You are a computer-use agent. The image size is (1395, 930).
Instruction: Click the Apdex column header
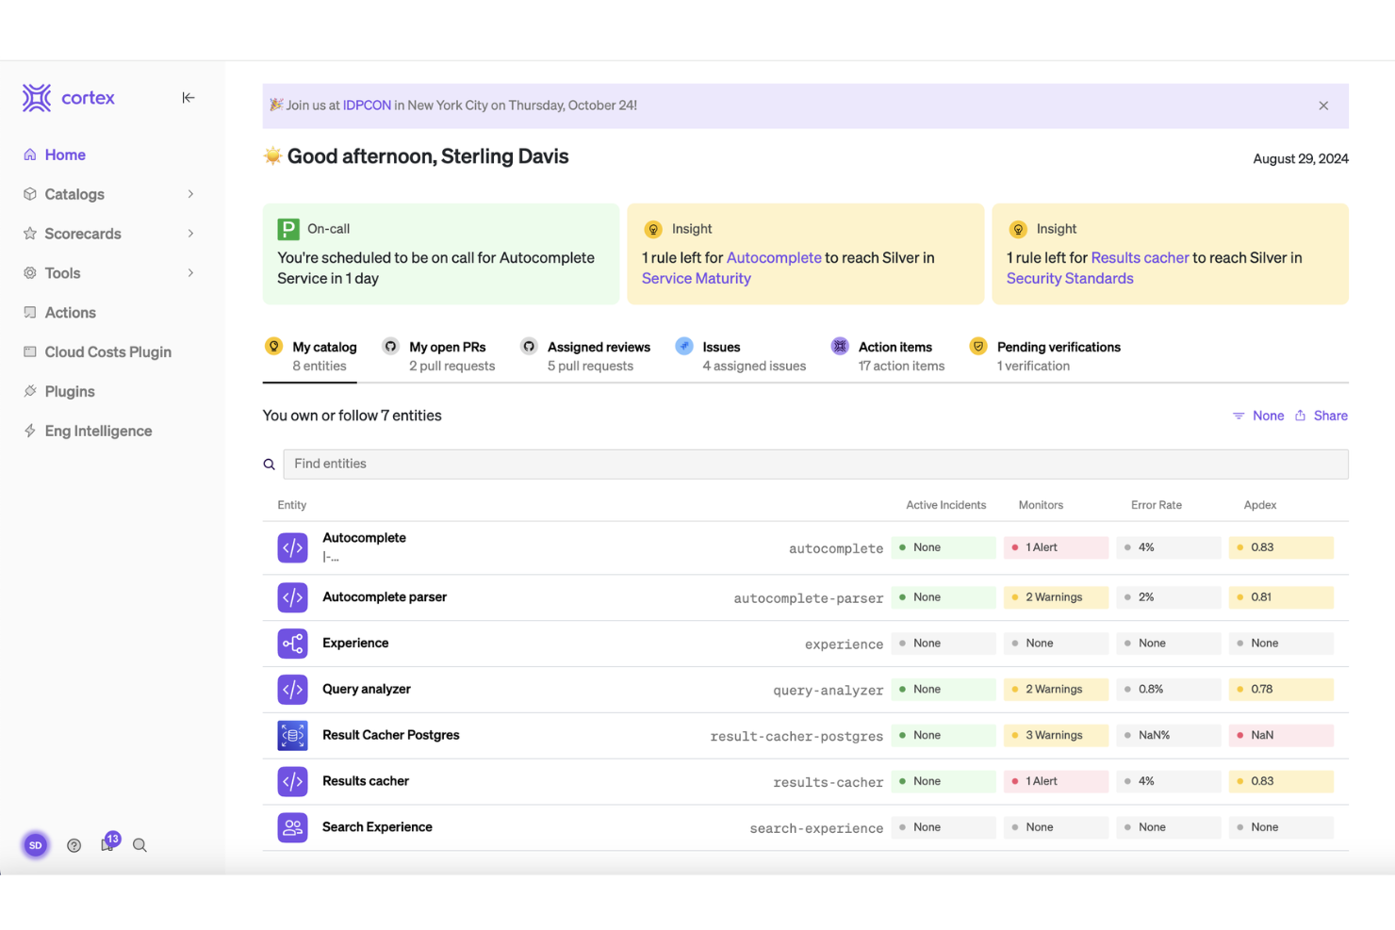pyautogui.click(x=1259, y=505)
